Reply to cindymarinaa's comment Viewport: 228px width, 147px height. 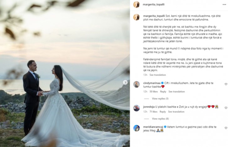coord(163,92)
